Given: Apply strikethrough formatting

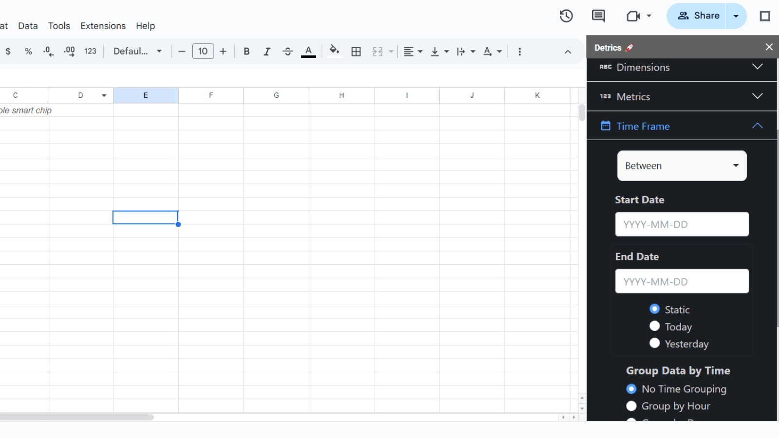Looking at the screenshot, I should (x=287, y=52).
